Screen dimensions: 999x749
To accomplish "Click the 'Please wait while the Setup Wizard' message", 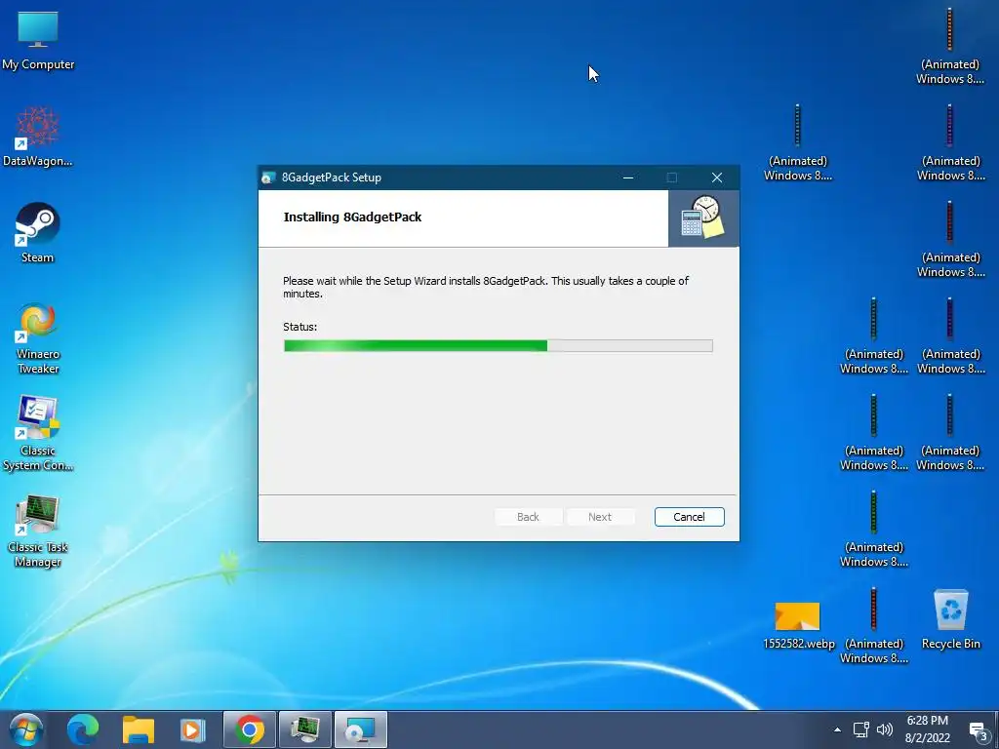I will pos(486,288).
